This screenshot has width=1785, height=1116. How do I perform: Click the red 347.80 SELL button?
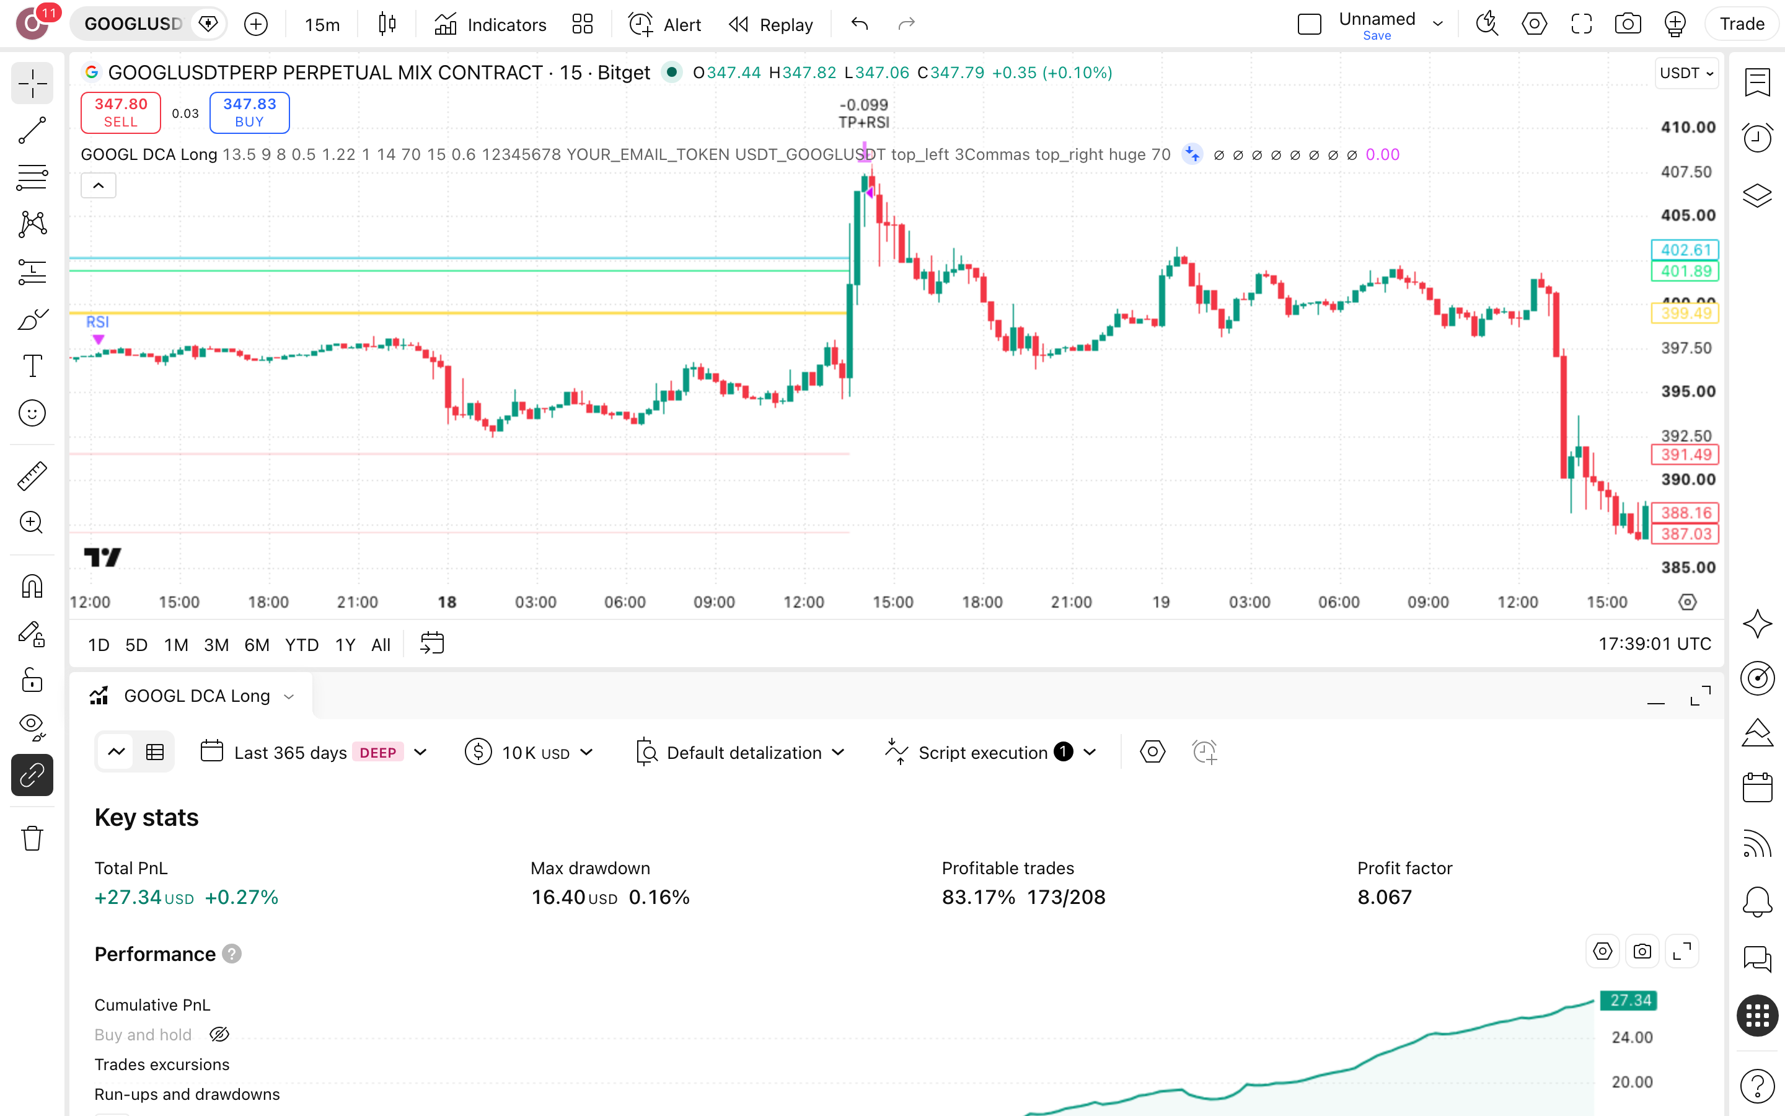pos(121,113)
